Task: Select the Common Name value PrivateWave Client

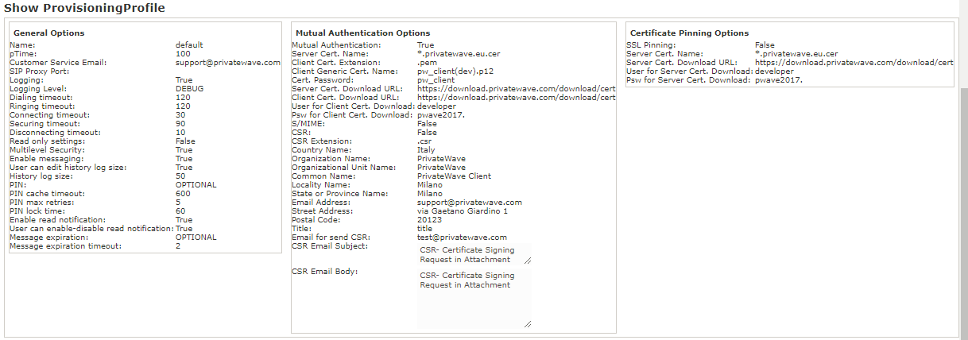Action: pyautogui.click(x=454, y=176)
